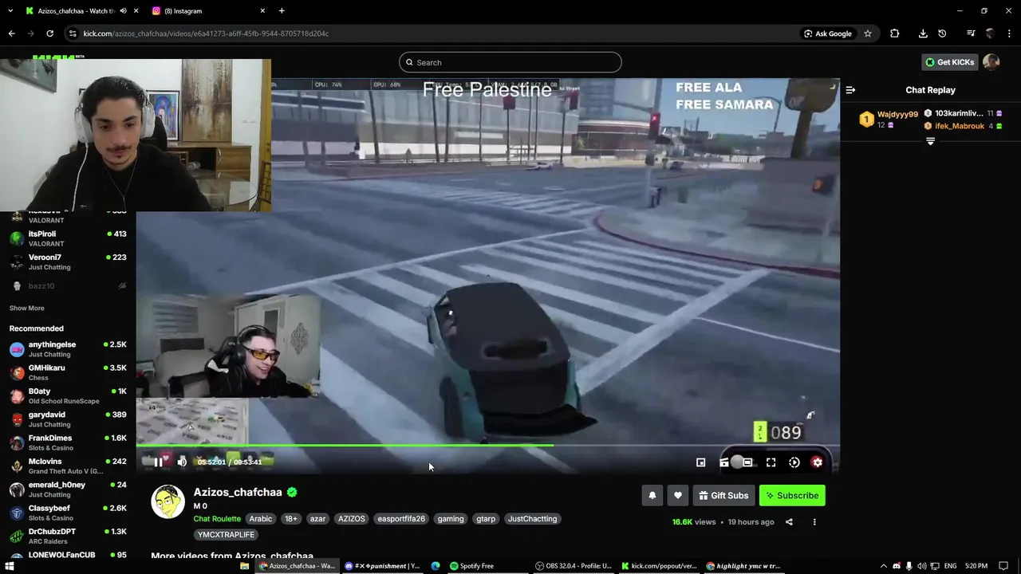Mute the Kick tab audio speaker icon

[x=123, y=11]
